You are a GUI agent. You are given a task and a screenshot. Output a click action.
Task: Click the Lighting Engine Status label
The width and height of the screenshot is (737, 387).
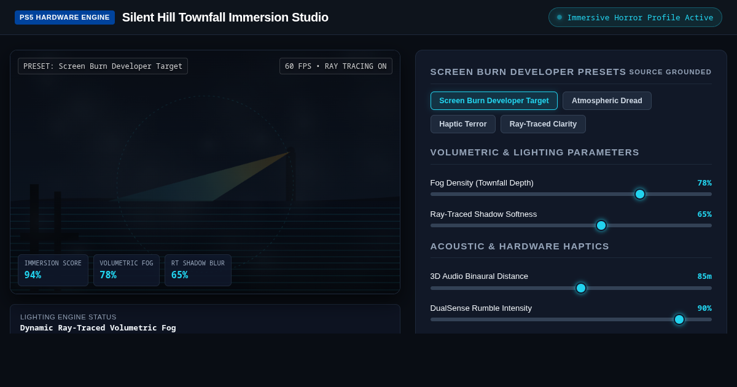[68, 317]
